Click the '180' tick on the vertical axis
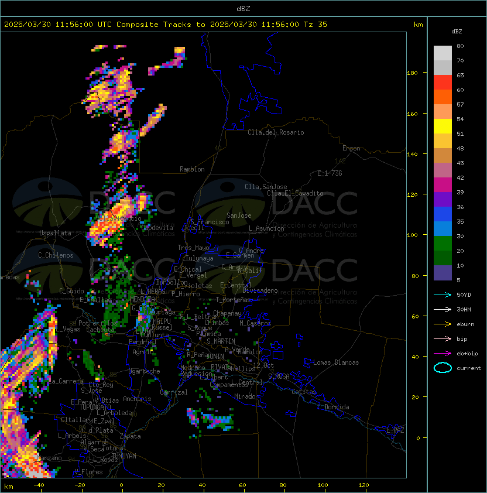 [x=412, y=73]
